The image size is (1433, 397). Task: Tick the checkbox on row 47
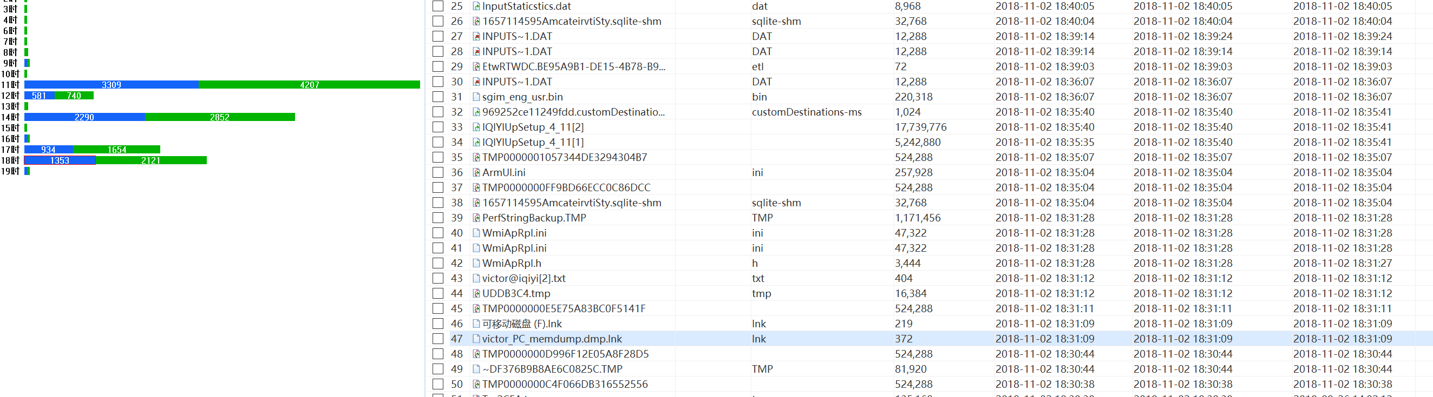[x=438, y=339]
